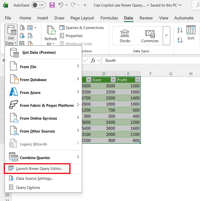
Task: Click the Profit cell showing 600
Action: tap(128, 140)
